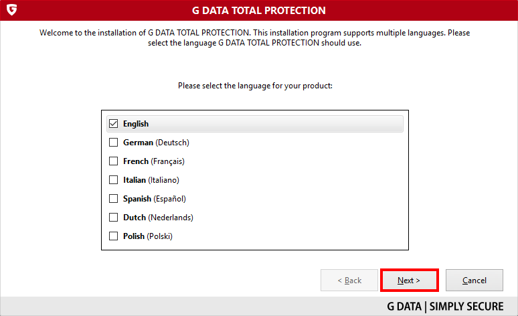
Task: Pick the Spanish language label
Action: pos(155,199)
